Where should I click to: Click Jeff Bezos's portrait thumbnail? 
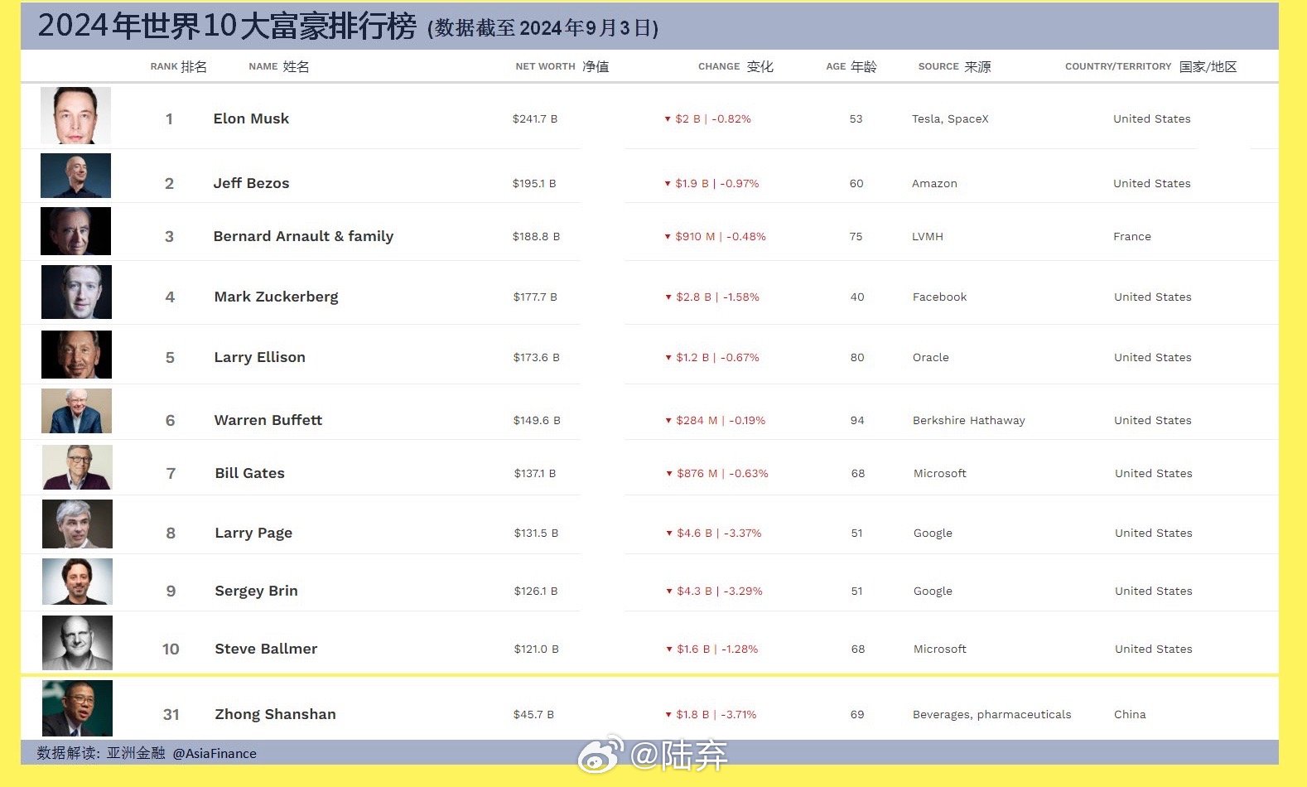click(75, 175)
